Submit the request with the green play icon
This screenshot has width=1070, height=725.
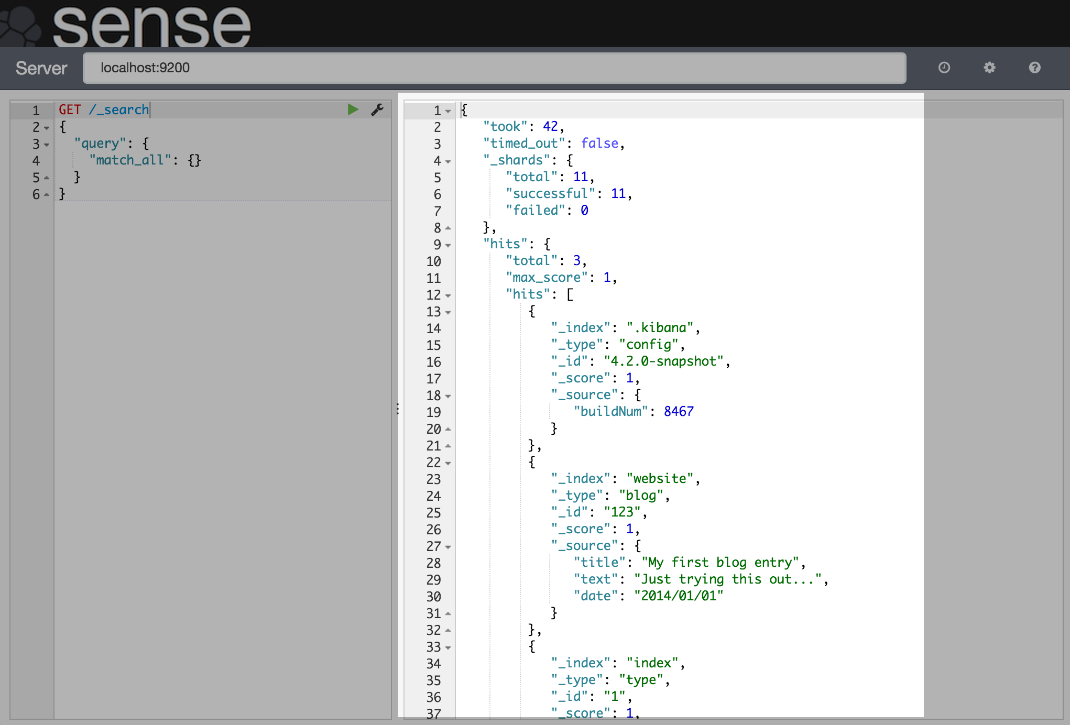coord(353,109)
